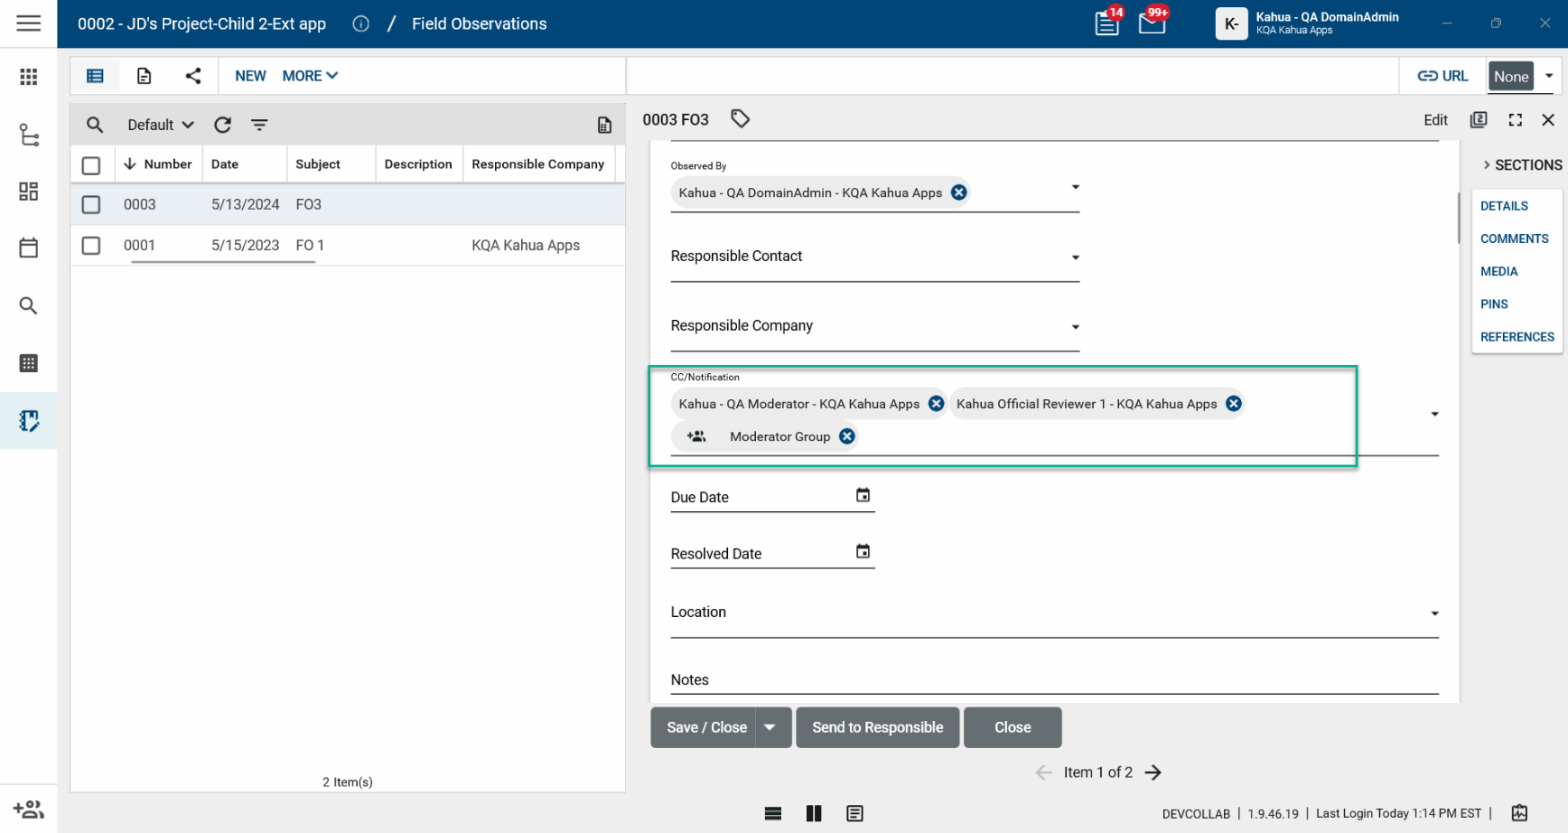Jump to the COMMENTS section
1568x833 pixels.
pos(1514,239)
